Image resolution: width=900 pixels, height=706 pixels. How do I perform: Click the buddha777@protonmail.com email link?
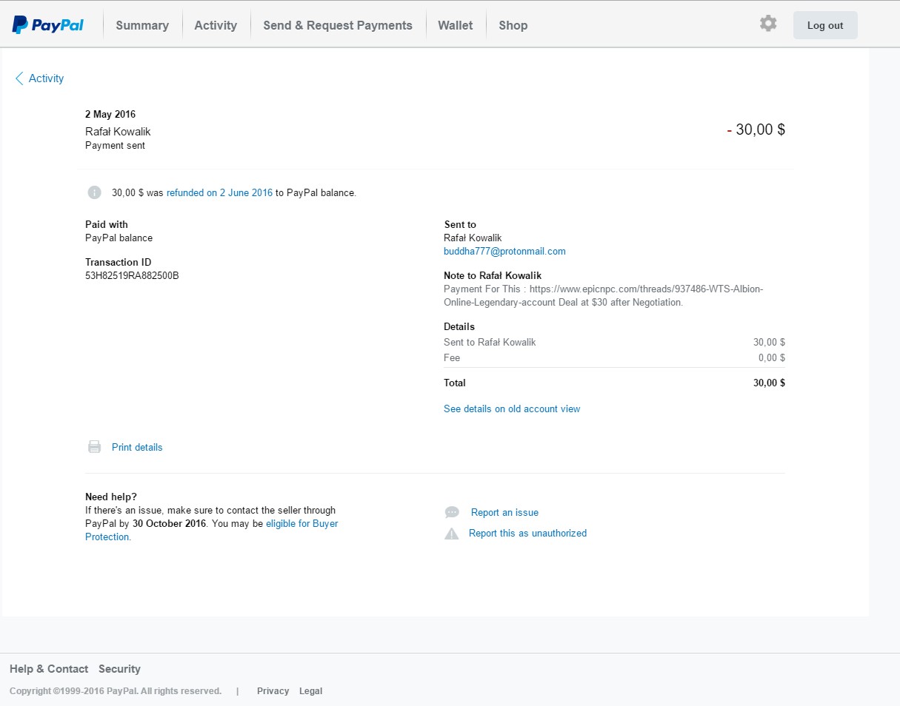(x=504, y=252)
